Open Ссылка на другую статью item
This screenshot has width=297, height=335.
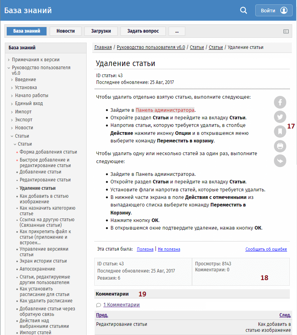47,222
